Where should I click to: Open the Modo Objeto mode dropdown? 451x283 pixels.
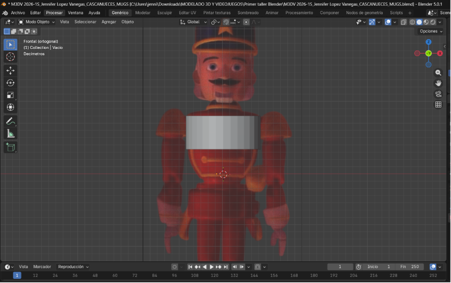tap(37, 22)
